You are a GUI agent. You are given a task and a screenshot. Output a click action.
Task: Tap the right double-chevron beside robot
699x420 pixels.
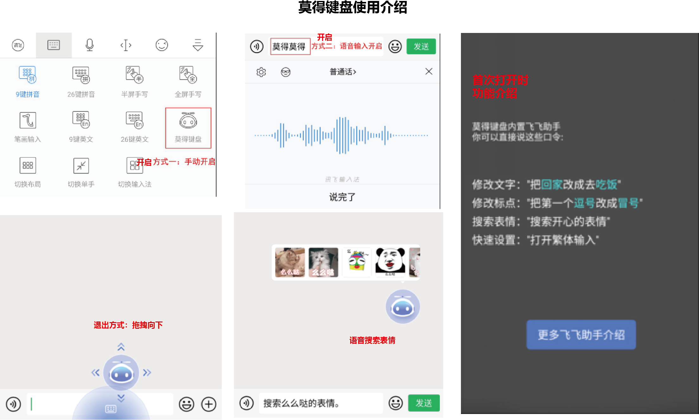coord(147,372)
